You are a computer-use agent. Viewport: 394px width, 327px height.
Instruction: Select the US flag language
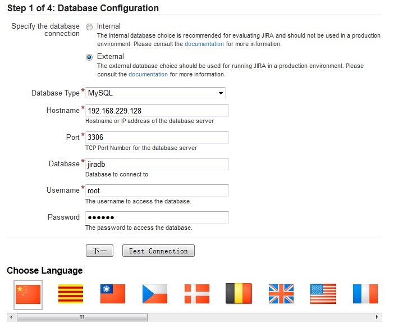tap(323, 294)
